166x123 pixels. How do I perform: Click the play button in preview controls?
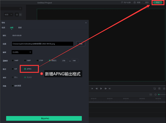[x=101, y=89]
